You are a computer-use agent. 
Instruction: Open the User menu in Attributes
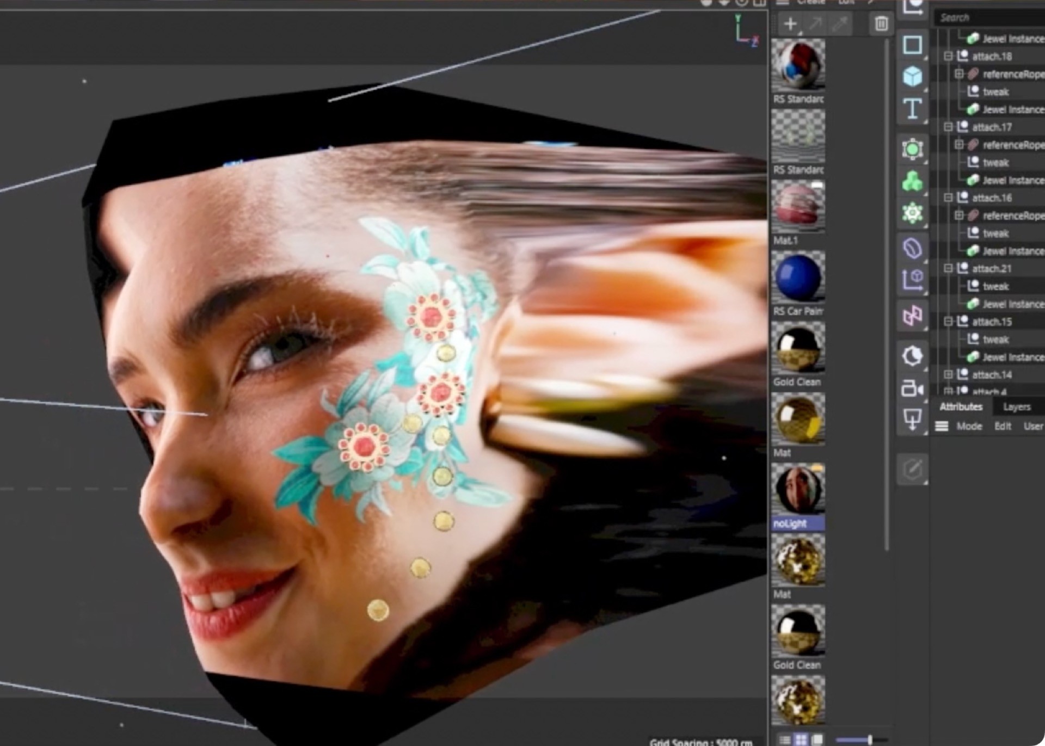tap(1032, 427)
